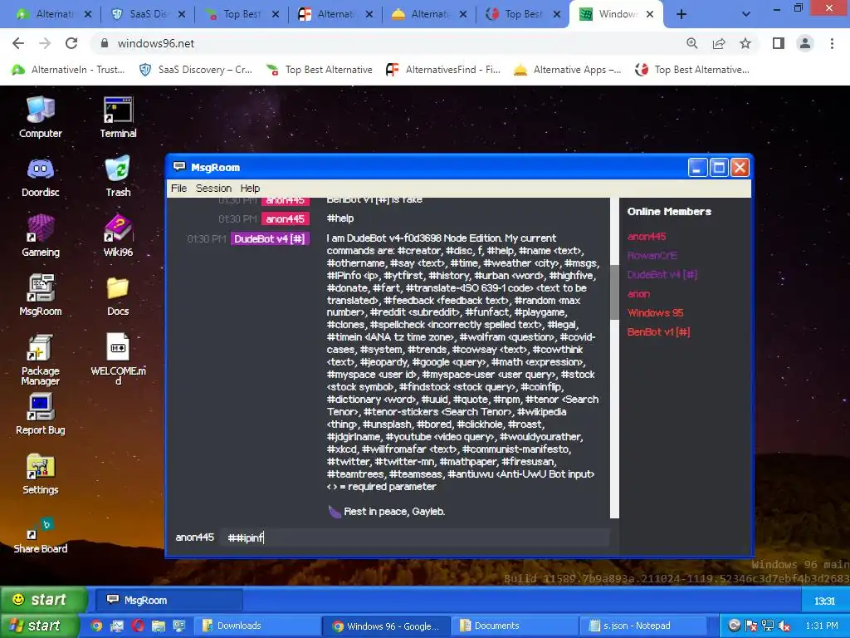Open the AlternativesFind bookmark

click(x=443, y=70)
